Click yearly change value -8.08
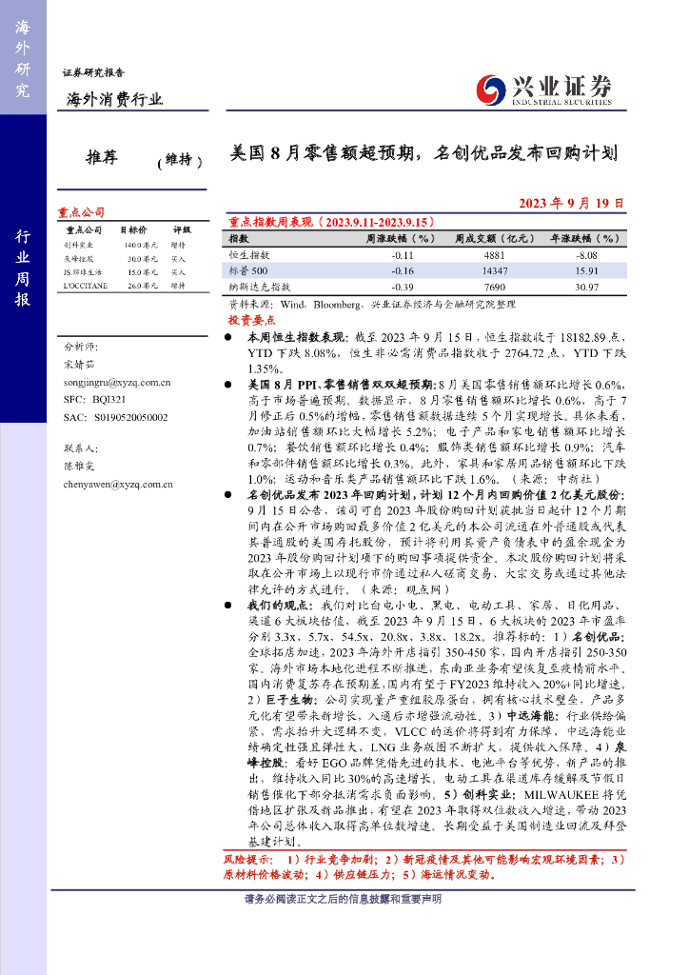This screenshot has width=689, height=975. click(586, 255)
